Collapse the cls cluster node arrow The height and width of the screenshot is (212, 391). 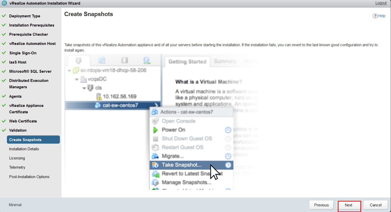click(x=84, y=88)
